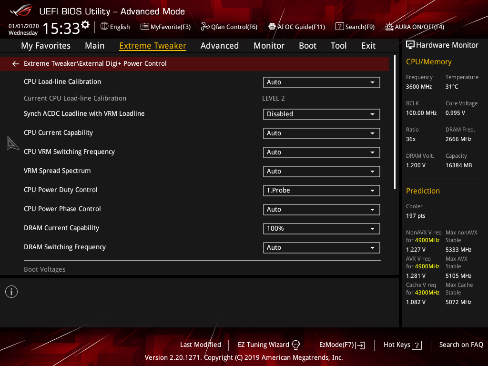Click the Prediction section heading
Screen dimensions: 488x366
[423, 191]
